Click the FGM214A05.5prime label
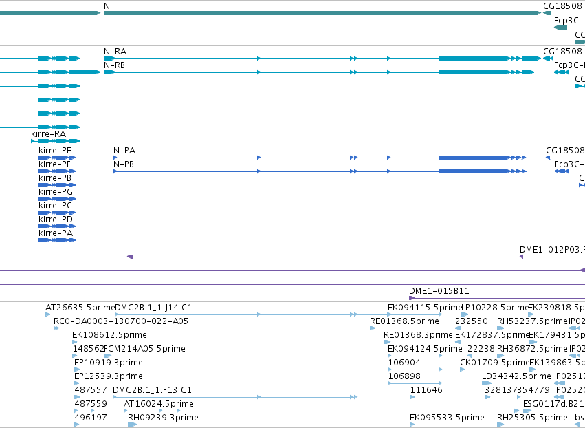 [144, 349]
